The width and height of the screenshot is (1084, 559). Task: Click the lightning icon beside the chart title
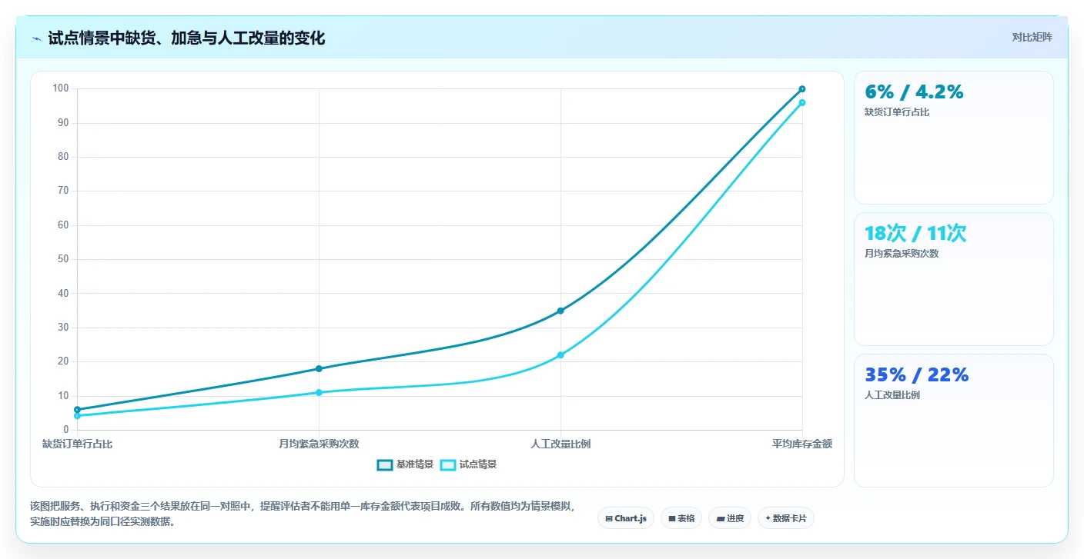click(x=36, y=38)
